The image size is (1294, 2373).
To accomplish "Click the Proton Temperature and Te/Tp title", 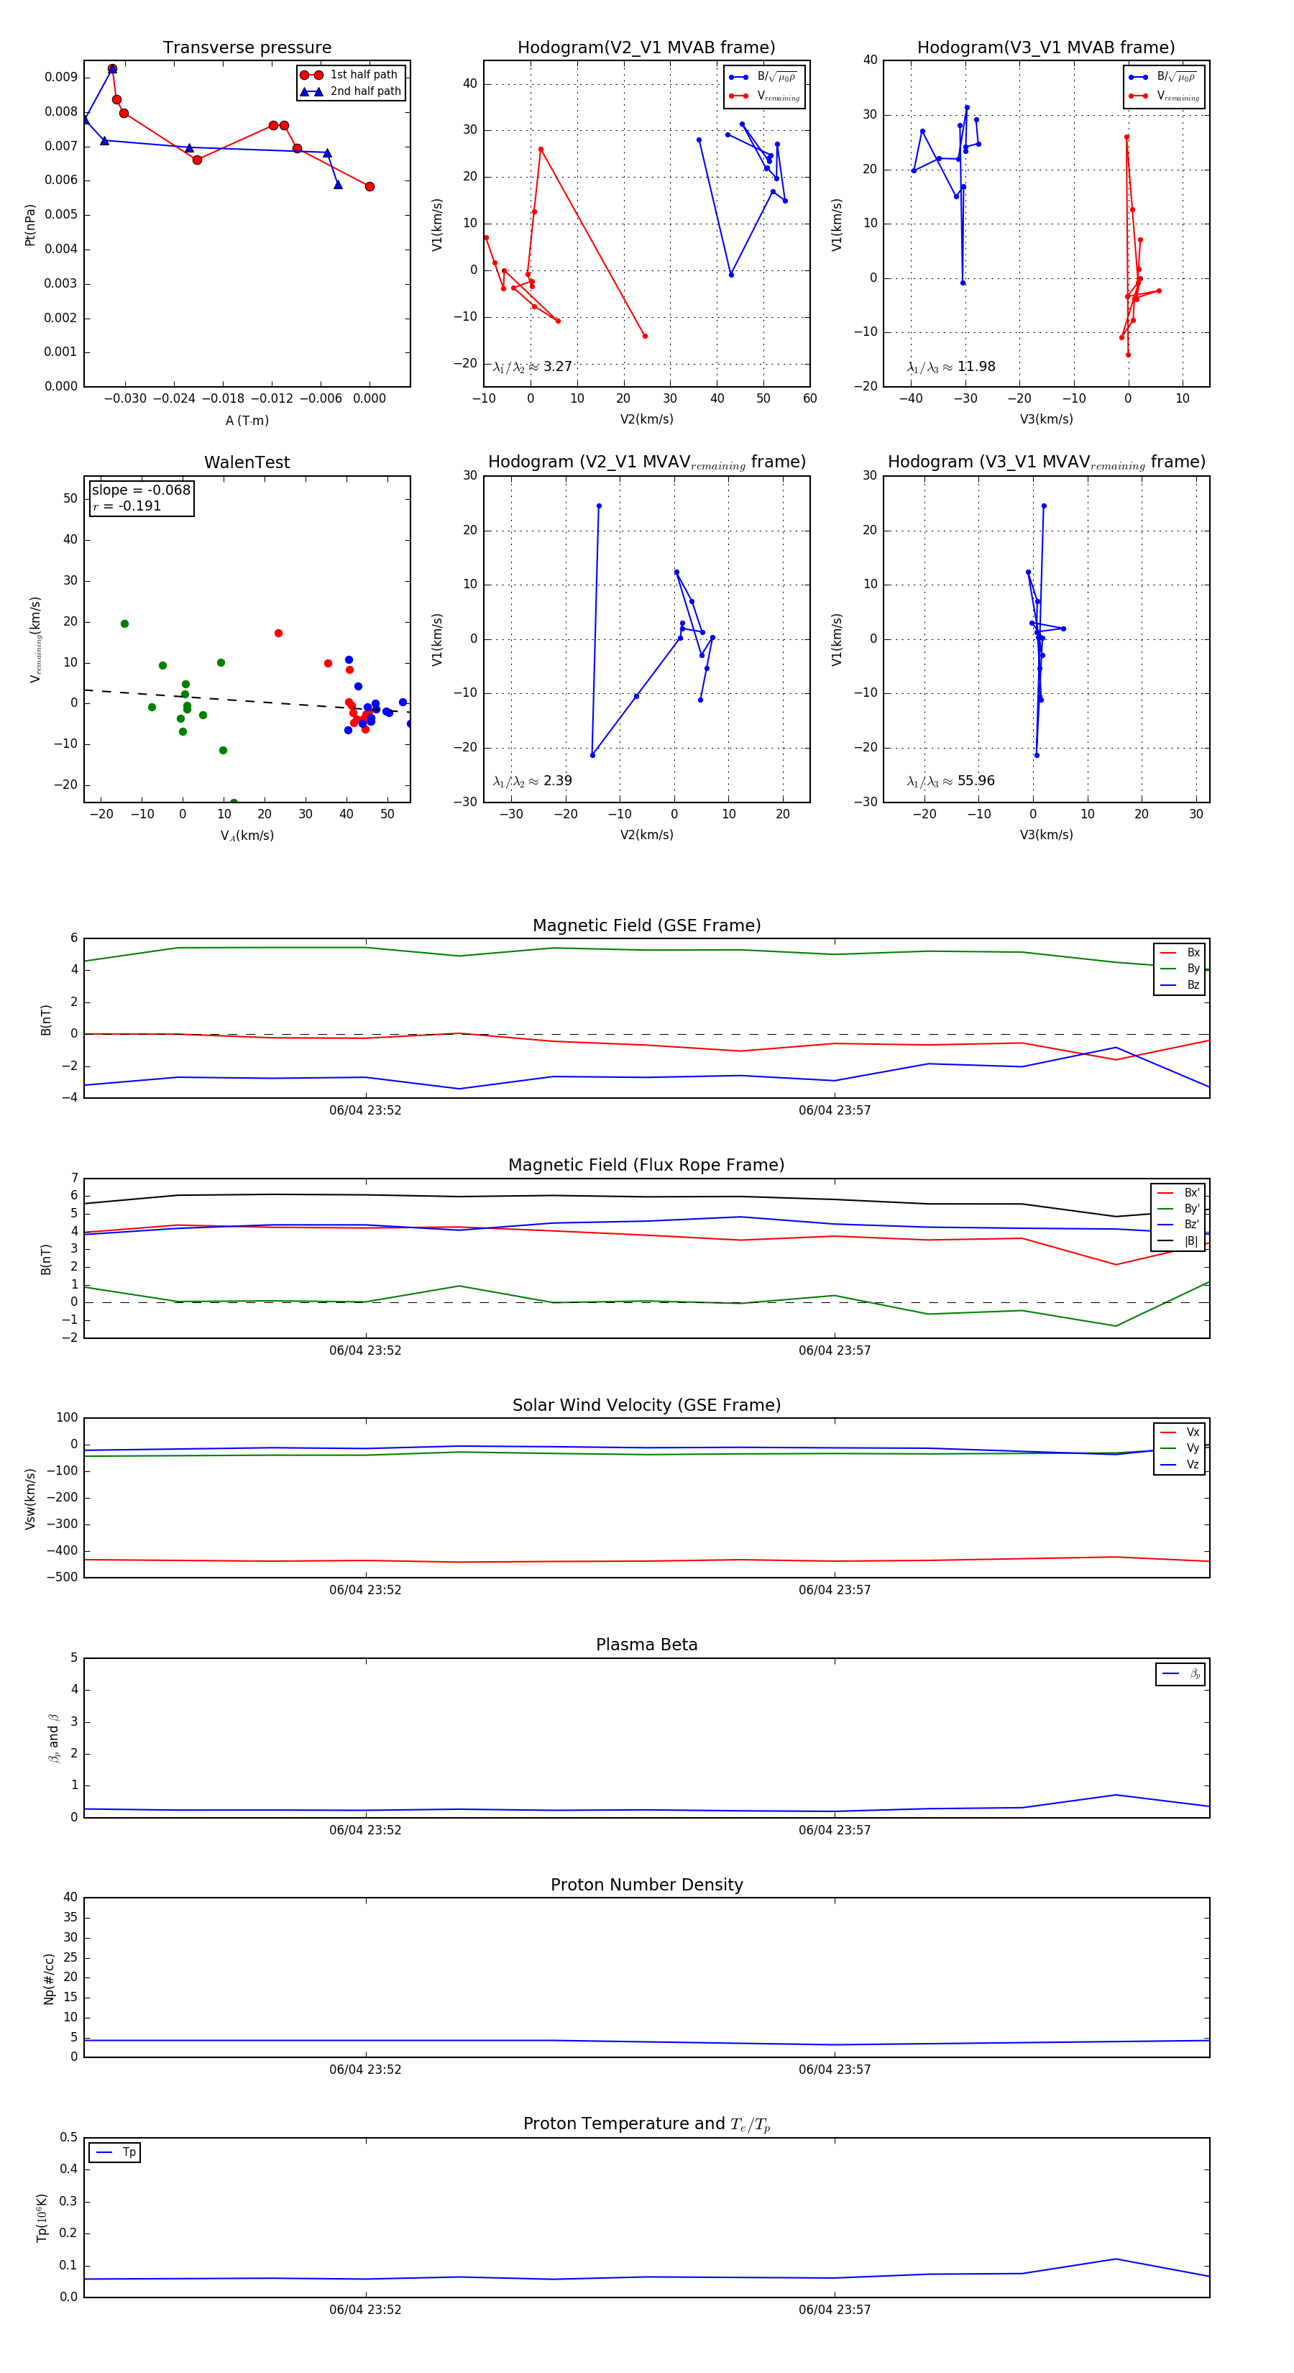I will 646,2124.
